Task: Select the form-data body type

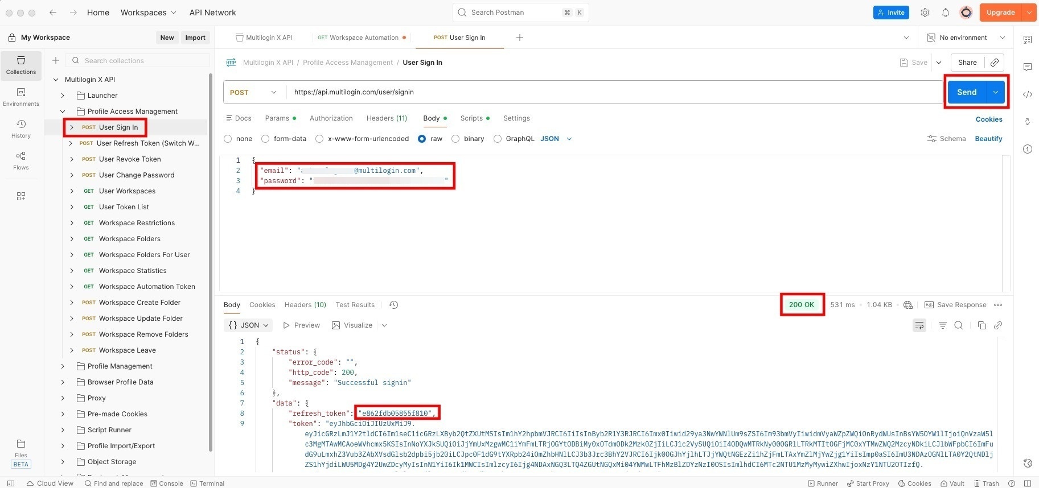Action: point(265,139)
